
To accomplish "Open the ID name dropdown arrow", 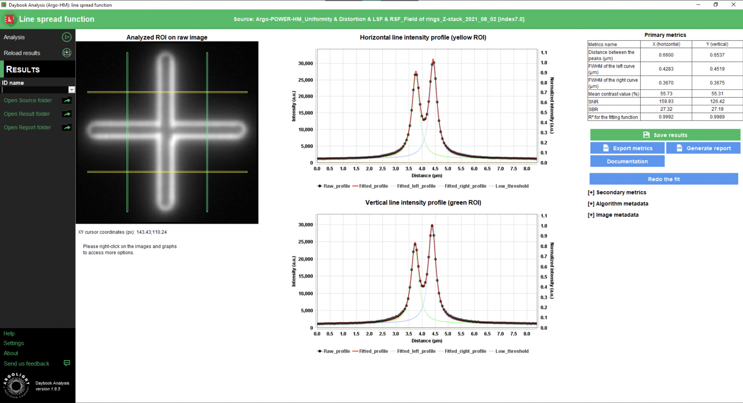I will tap(71, 90).
